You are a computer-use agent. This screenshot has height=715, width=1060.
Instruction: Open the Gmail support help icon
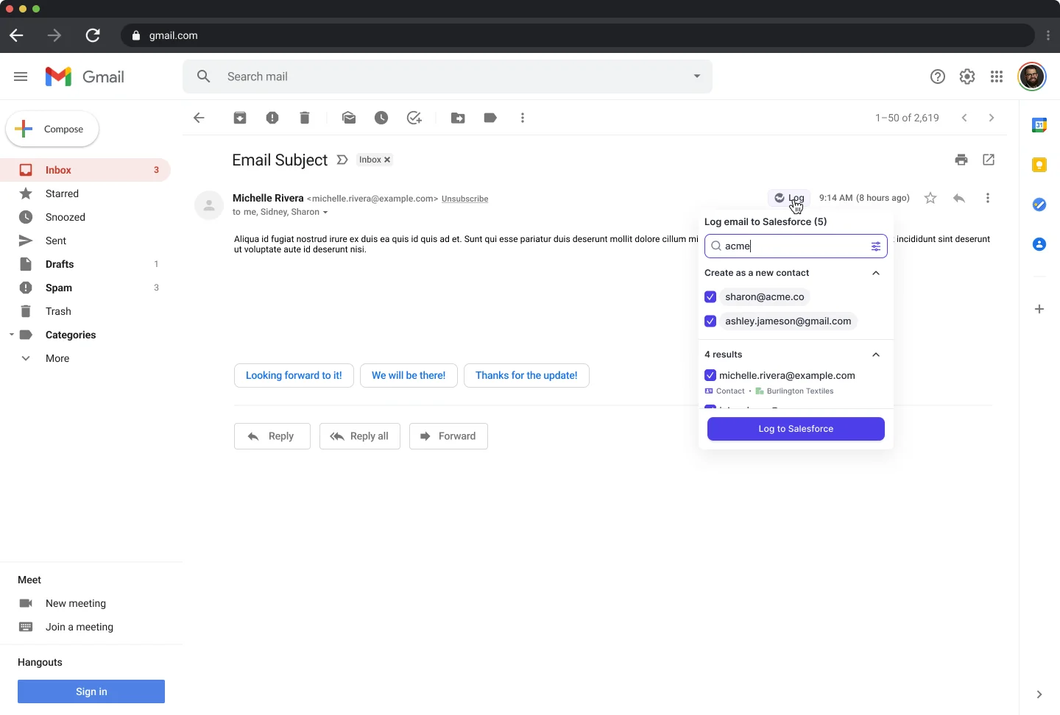point(938,77)
